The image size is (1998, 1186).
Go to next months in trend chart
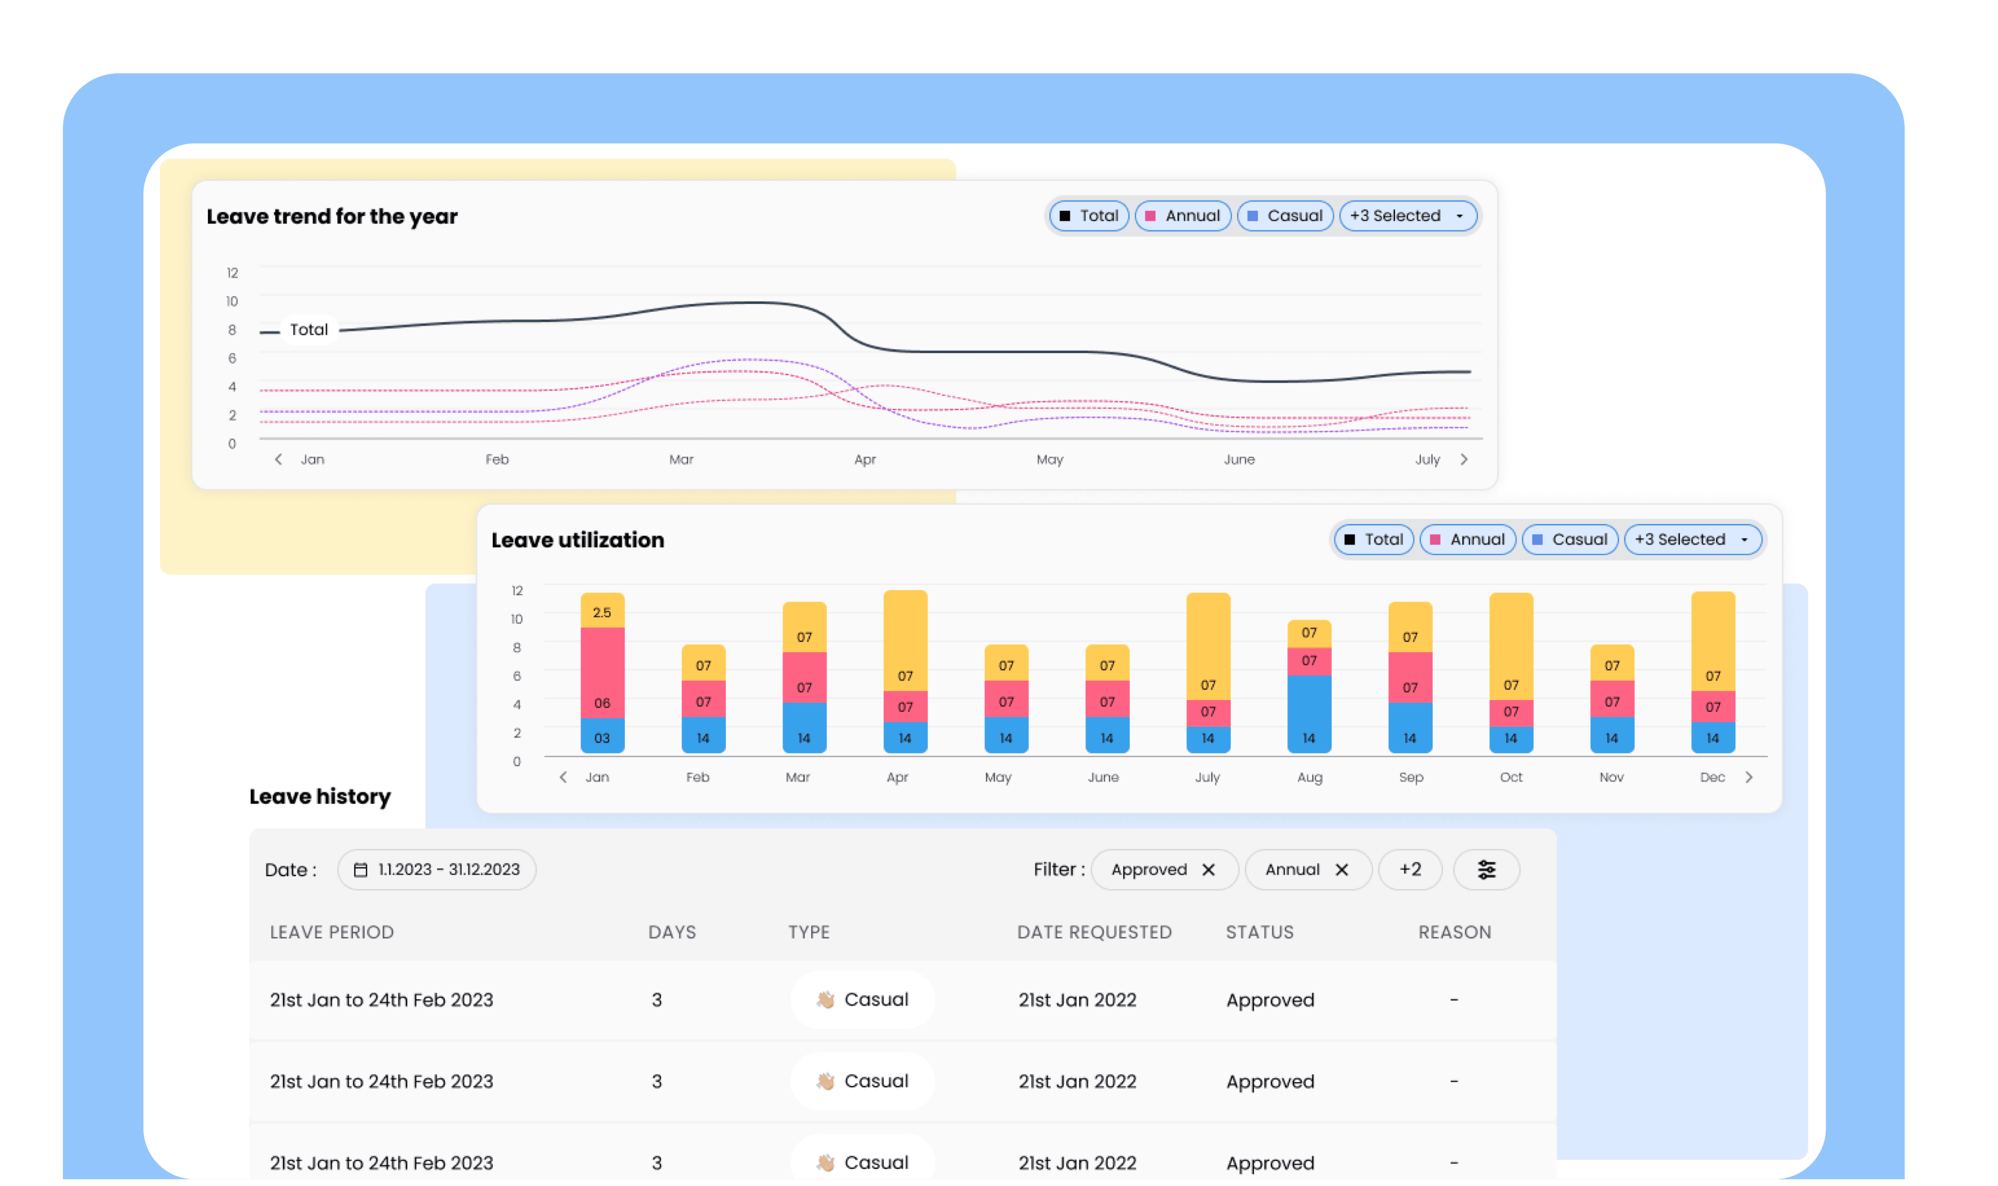point(1464,459)
